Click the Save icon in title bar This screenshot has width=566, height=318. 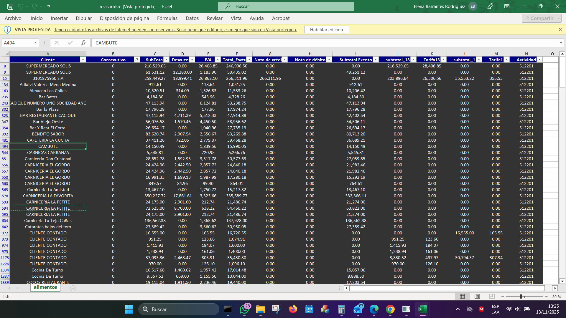point(10,6)
